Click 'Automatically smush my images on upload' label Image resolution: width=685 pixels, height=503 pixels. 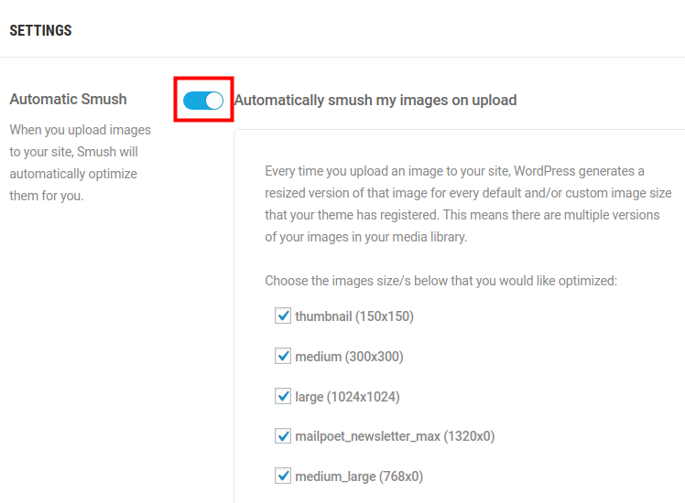375,101
